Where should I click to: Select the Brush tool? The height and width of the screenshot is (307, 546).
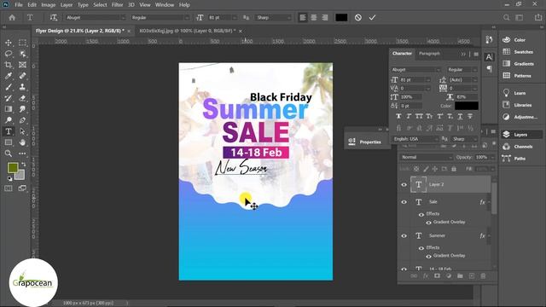[x=9, y=87]
